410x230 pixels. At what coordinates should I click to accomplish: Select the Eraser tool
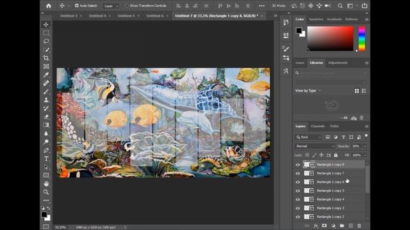[x=46, y=116]
